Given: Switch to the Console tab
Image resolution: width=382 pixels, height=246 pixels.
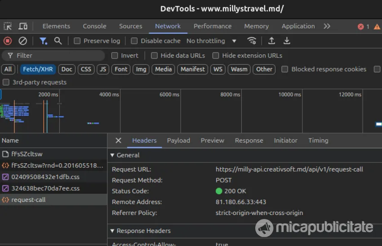Looking at the screenshot, I should (94, 26).
